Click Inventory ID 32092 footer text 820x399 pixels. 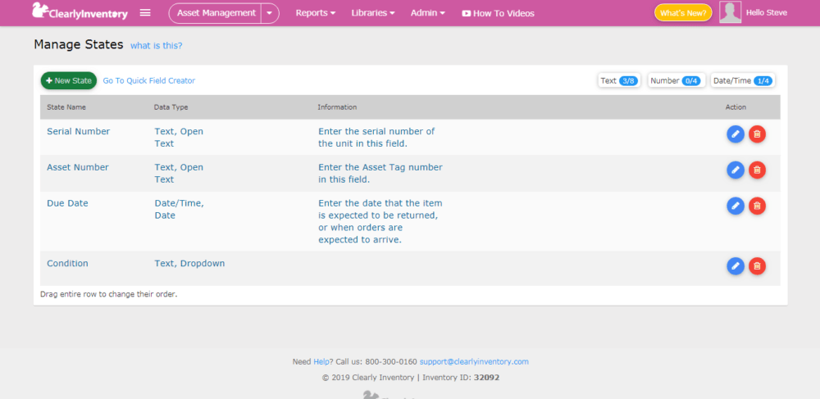coord(461,377)
